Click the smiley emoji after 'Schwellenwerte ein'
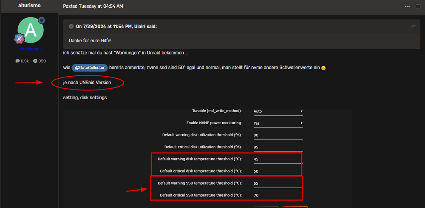This screenshot has height=208, width=425. (x=323, y=68)
